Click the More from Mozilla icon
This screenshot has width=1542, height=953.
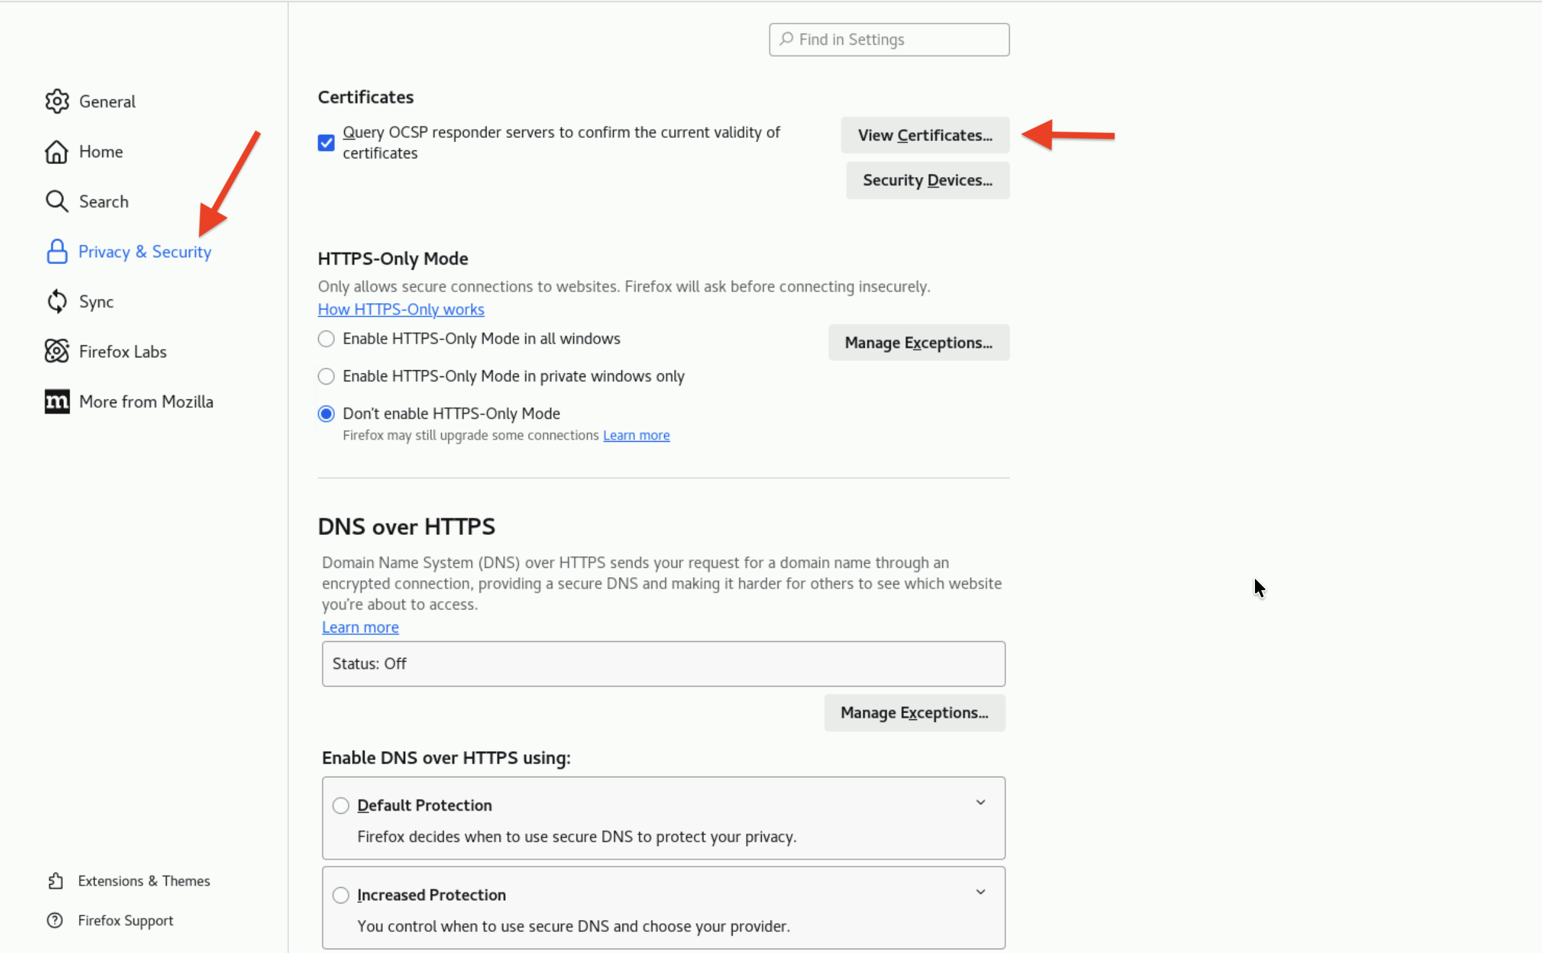pyautogui.click(x=57, y=401)
